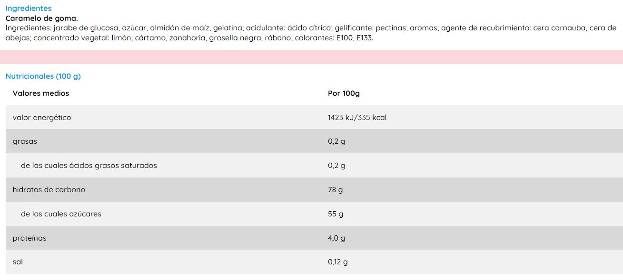Select the de los cuales azúcares row
The width and height of the screenshot is (623, 280).
click(314, 214)
